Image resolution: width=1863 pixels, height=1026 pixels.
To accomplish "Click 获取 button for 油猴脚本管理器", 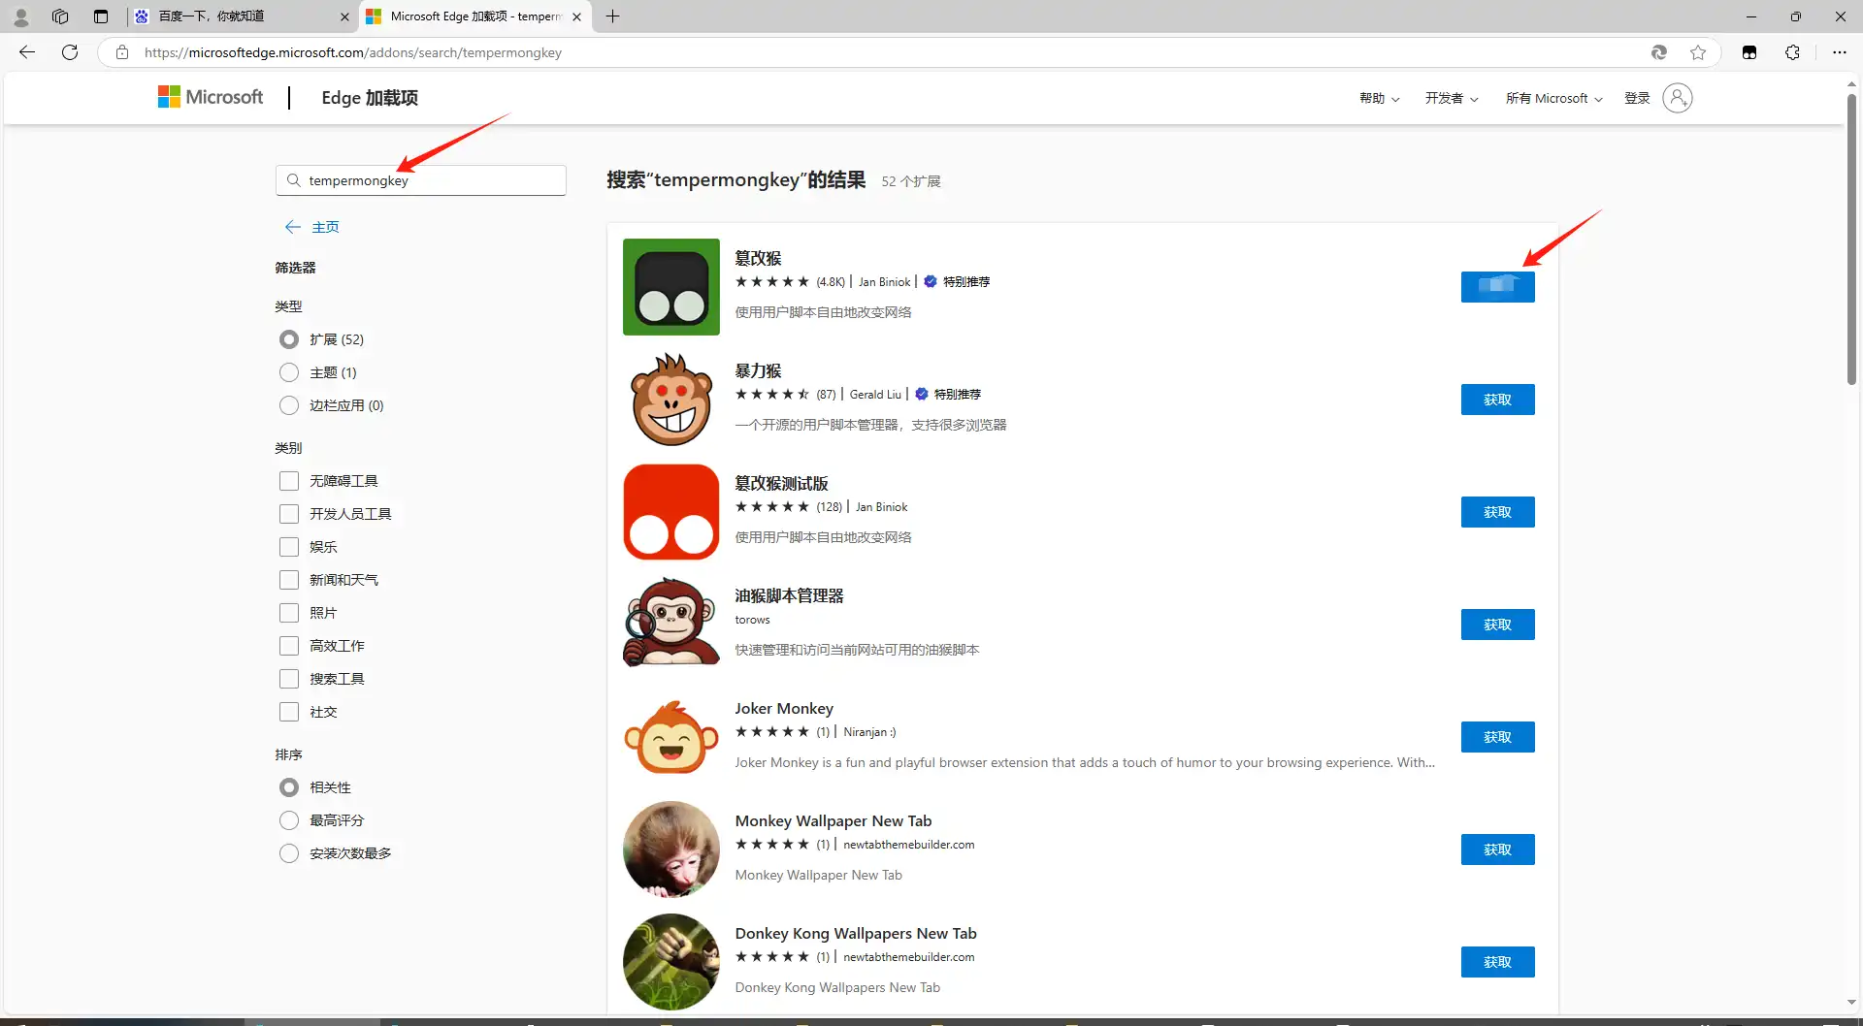I will tap(1497, 625).
